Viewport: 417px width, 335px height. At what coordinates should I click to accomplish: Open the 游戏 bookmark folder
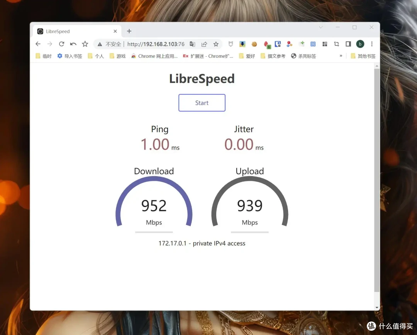(x=117, y=56)
